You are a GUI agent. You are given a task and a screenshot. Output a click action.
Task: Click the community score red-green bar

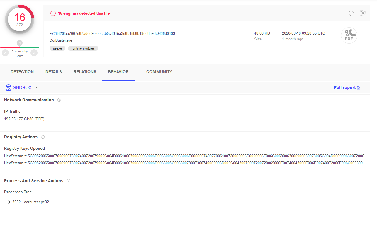pos(20,47)
